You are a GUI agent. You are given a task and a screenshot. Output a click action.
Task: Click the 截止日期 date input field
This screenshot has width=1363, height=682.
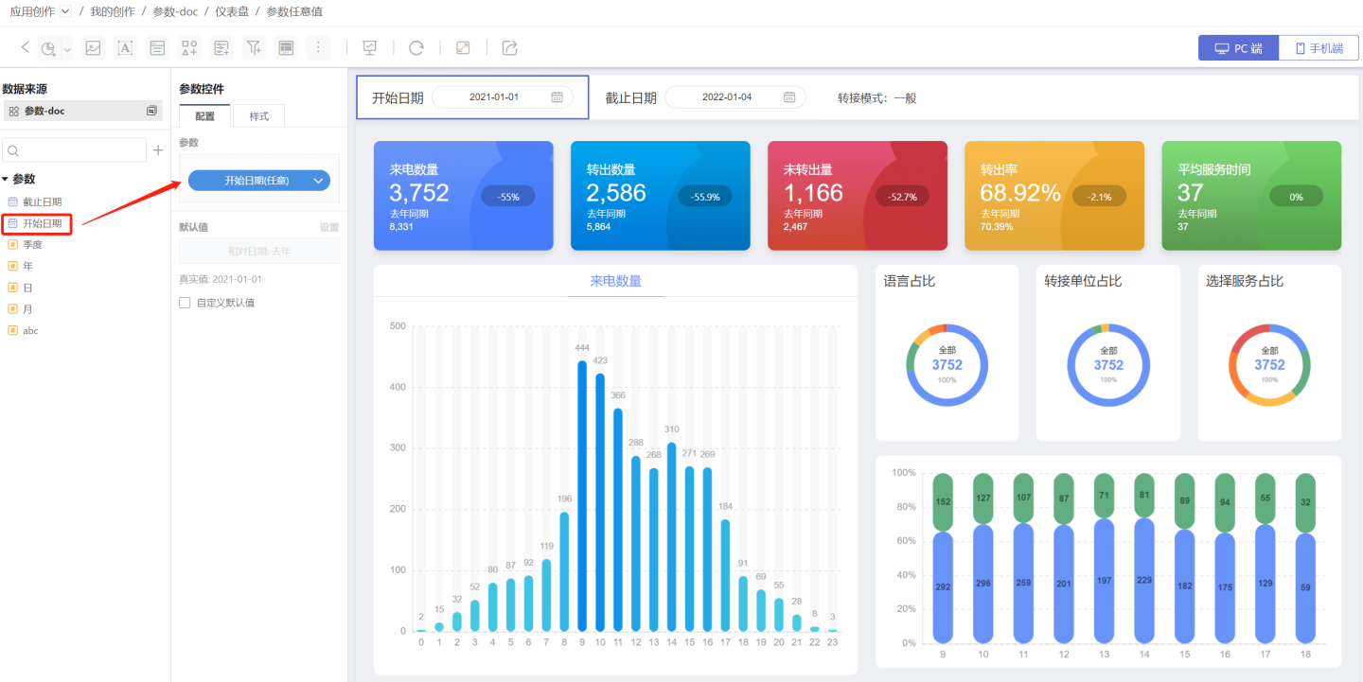pos(735,97)
